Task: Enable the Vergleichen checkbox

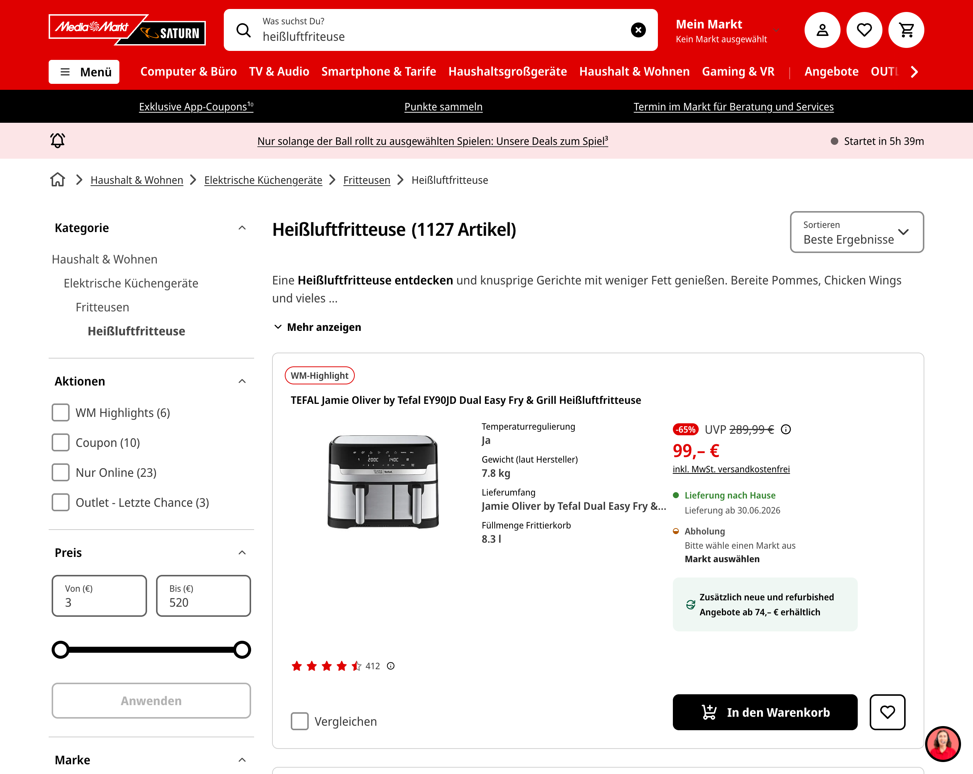Action: click(300, 721)
